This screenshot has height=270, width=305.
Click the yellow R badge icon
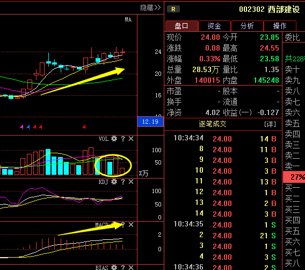[x=173, y=9]
